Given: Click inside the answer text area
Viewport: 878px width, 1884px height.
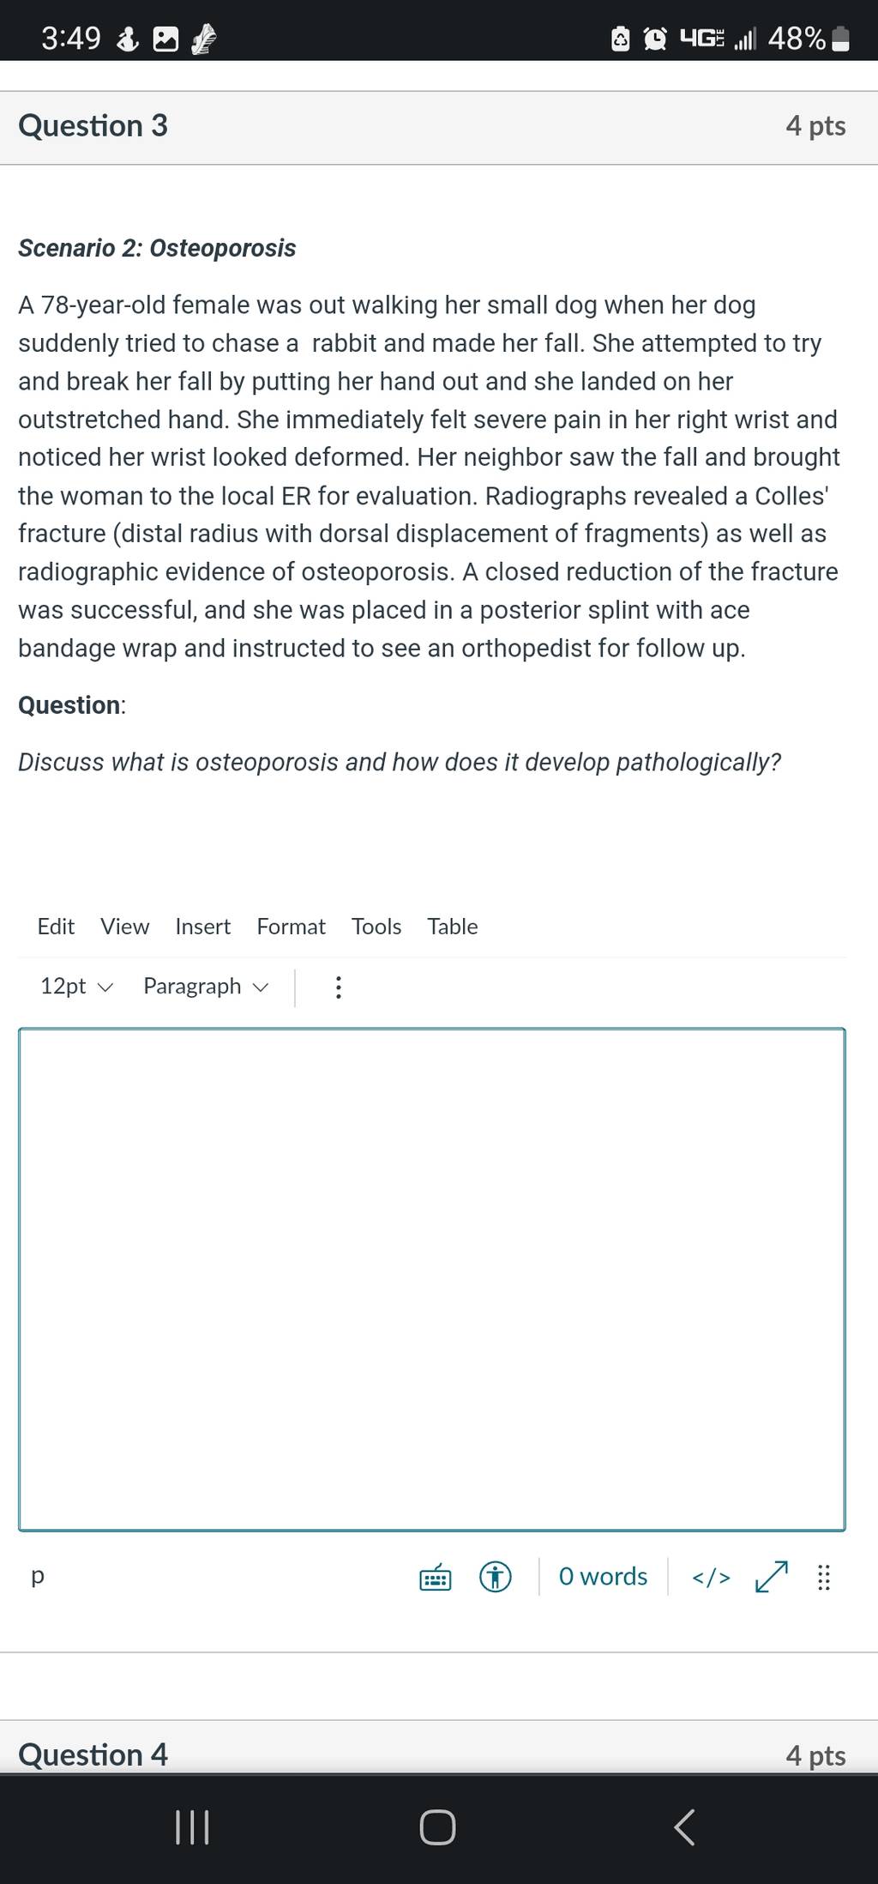Looking at the screenshot, I should tap(432, 1279).
